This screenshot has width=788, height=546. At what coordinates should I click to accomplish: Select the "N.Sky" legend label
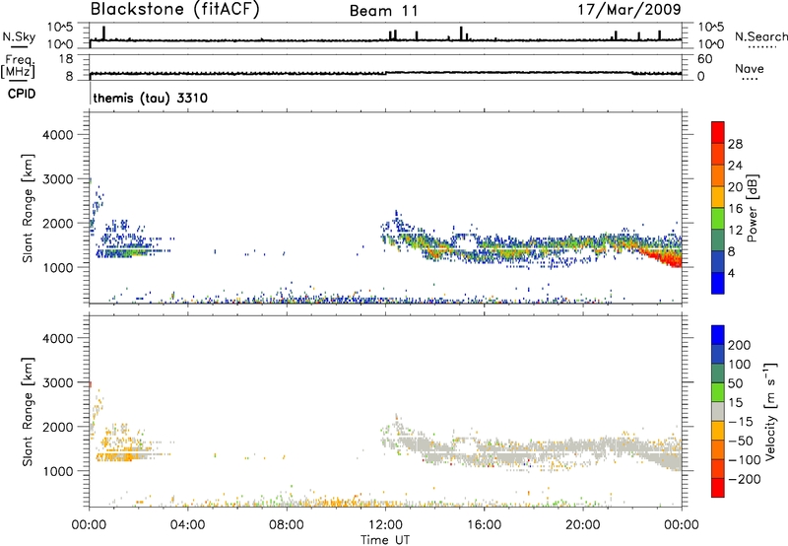(x=19, y=36)
